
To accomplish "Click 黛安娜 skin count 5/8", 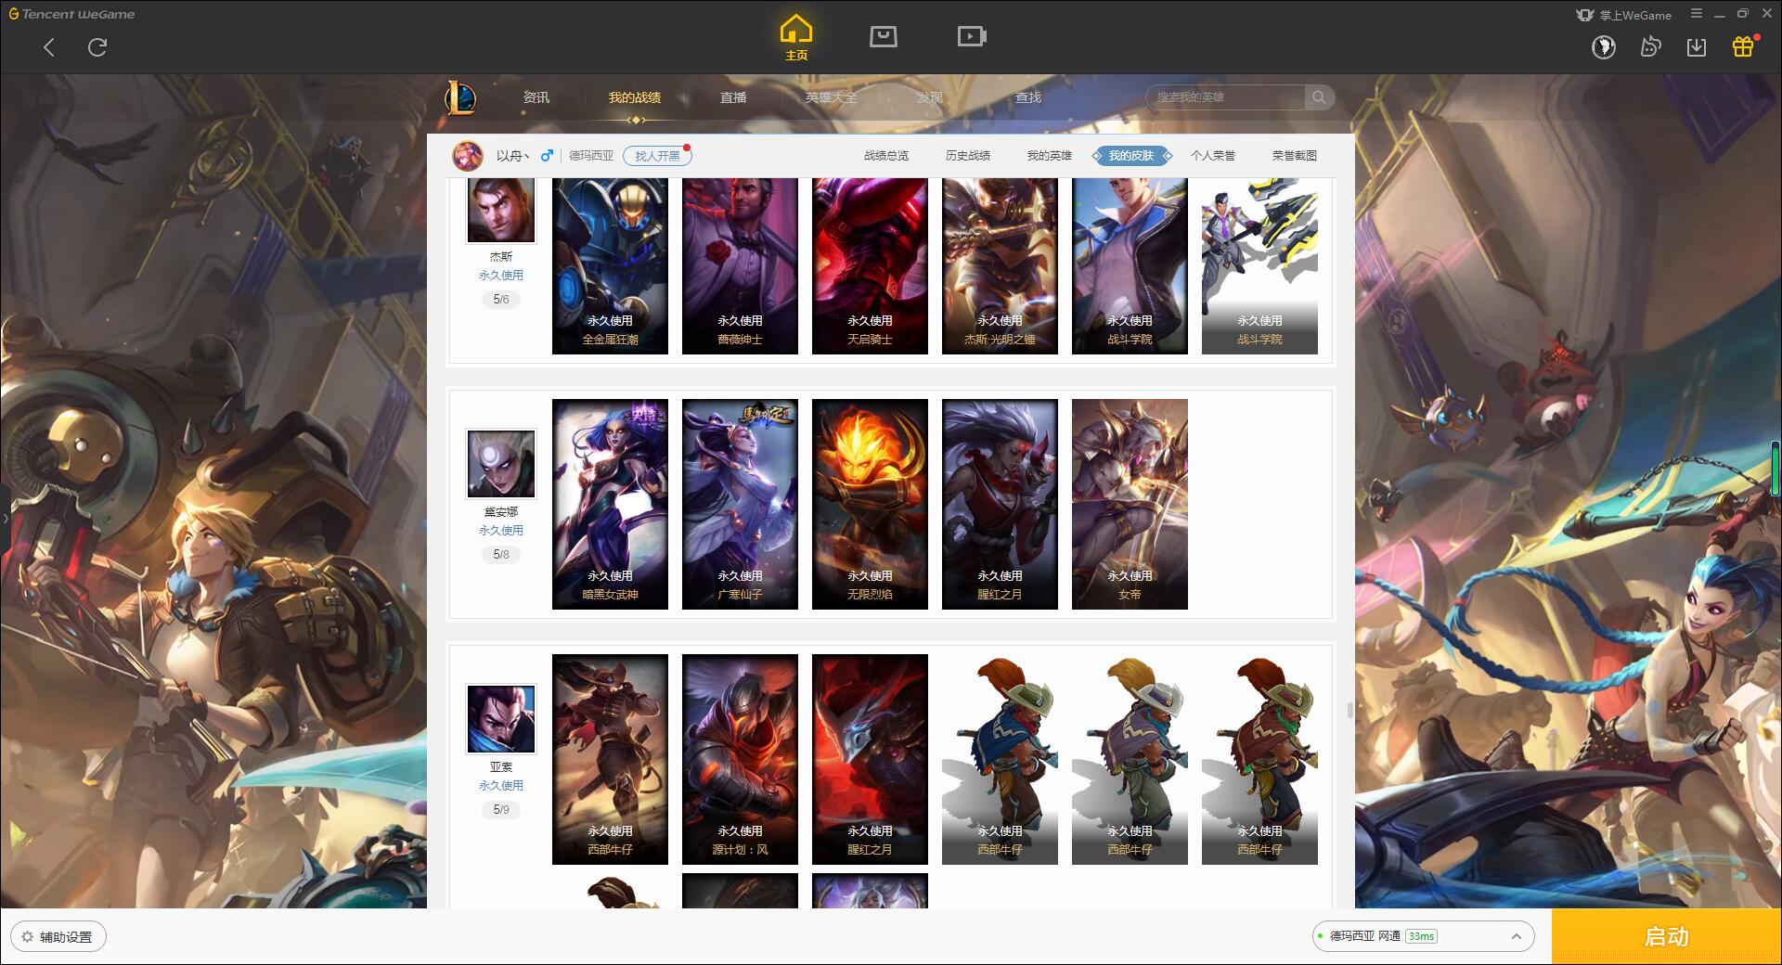I will 501,555.
